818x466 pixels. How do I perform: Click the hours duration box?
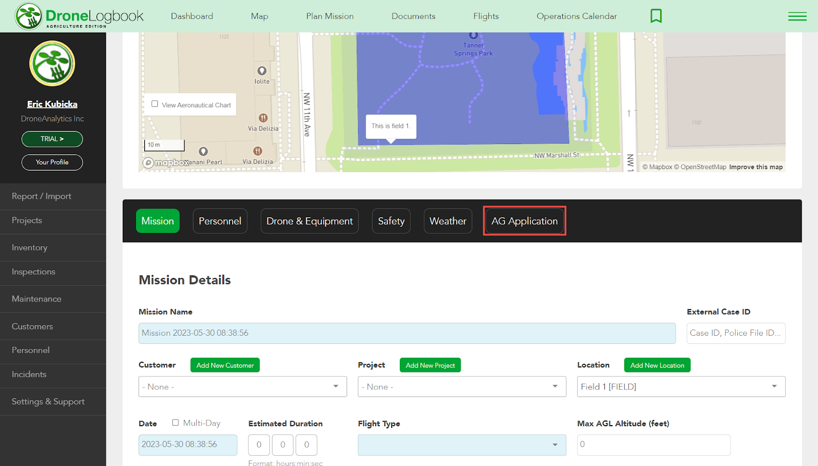click(259, 445)
